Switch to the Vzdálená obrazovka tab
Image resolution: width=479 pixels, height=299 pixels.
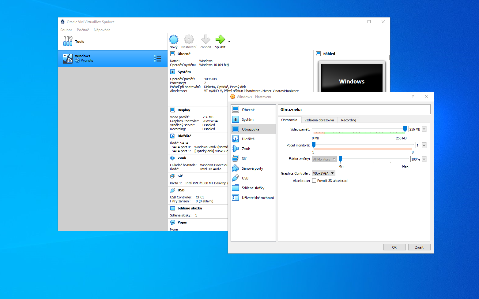[x=319, y=120]
